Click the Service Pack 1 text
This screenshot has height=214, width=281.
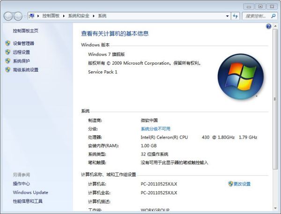coord(103,72)
